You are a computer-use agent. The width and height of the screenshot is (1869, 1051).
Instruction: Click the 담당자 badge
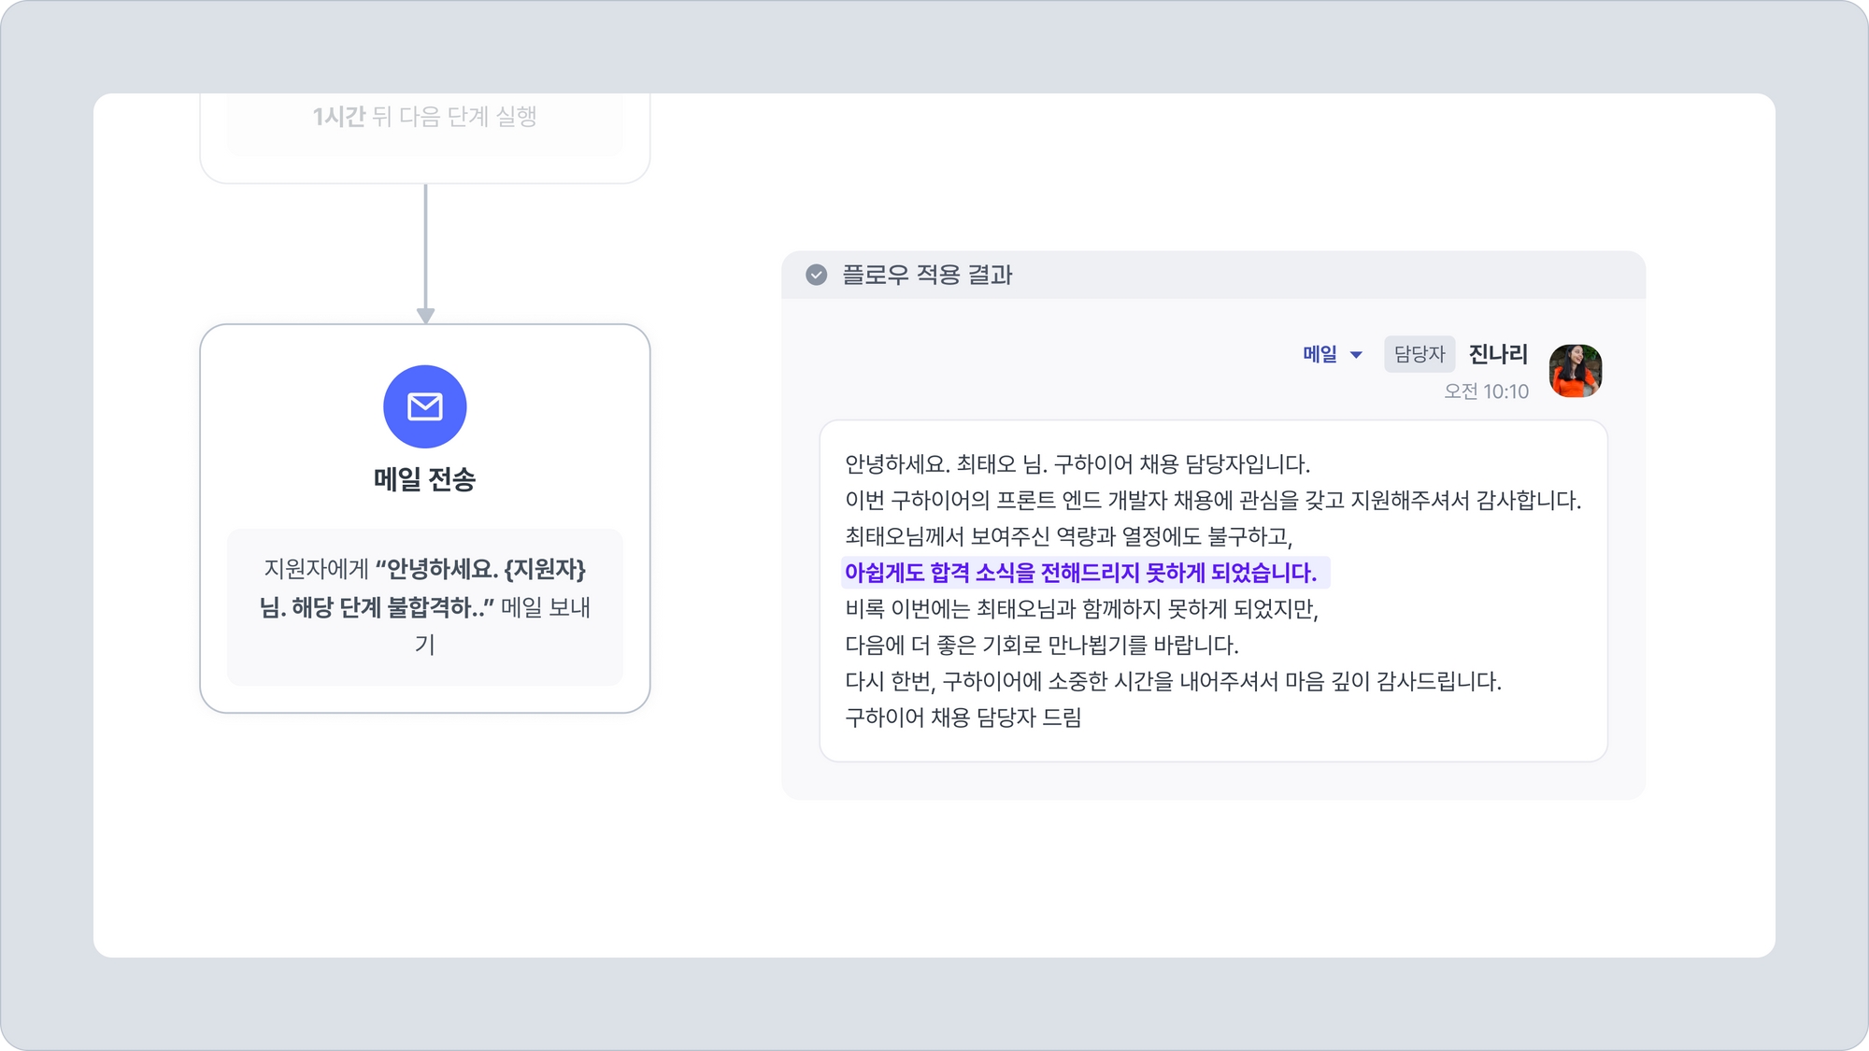1419,354
